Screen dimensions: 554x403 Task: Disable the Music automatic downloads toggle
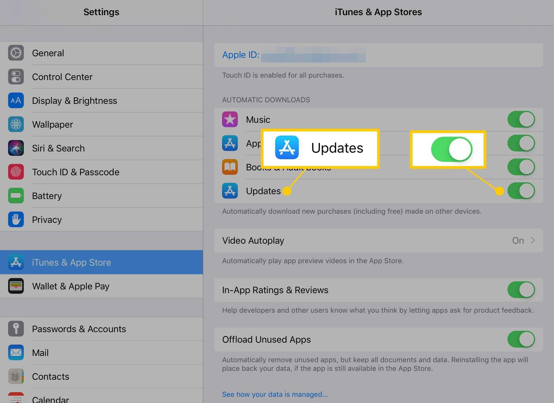tap(520, 120)
